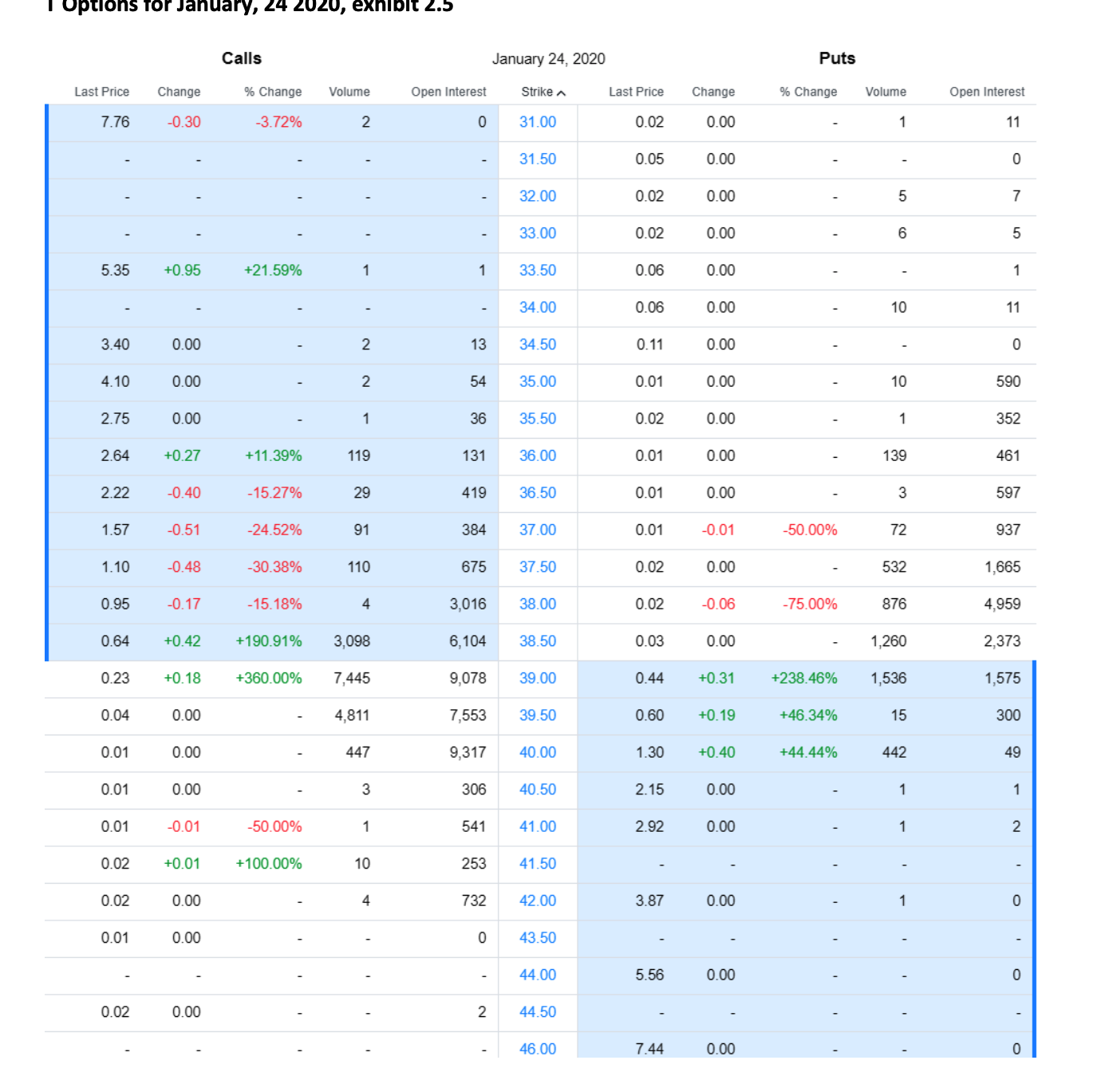Select the put volume '1,260'
Viewport: 1101px width, 1072px height.
(889, 641)
